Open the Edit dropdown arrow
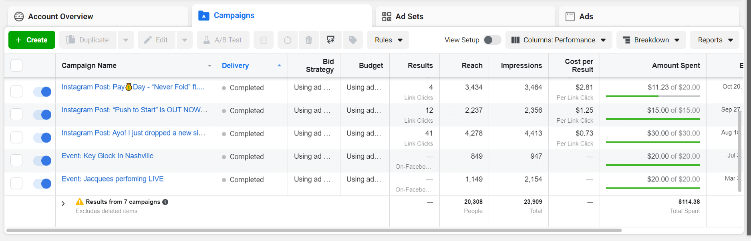Viewport: 751px width, 241px height. 185,40
